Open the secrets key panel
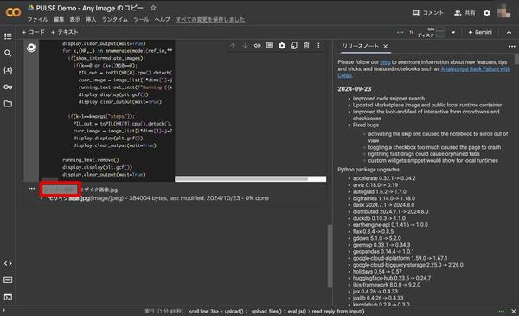Screen dimensions: 519x316 [8, 87]
